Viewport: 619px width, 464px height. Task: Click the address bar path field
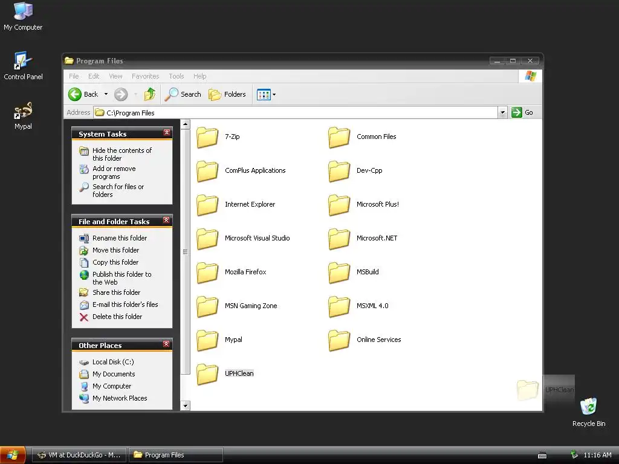pyautogui.click(x=295, y=112)
